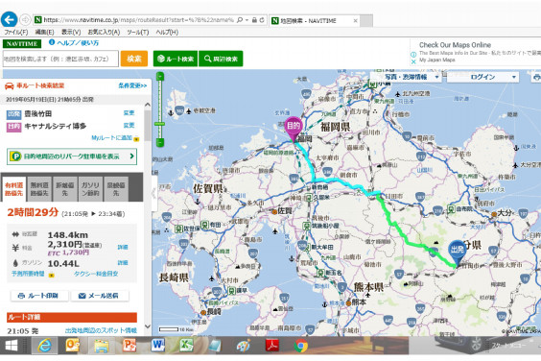Click sidebar scrollbar up arrow

[148, 105]
